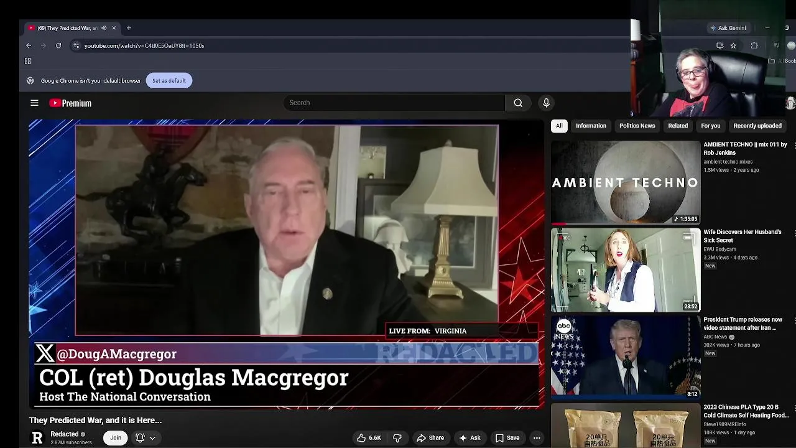Select the For you filter chip
This screenshot has width=796, height=448.
[711, 126]
